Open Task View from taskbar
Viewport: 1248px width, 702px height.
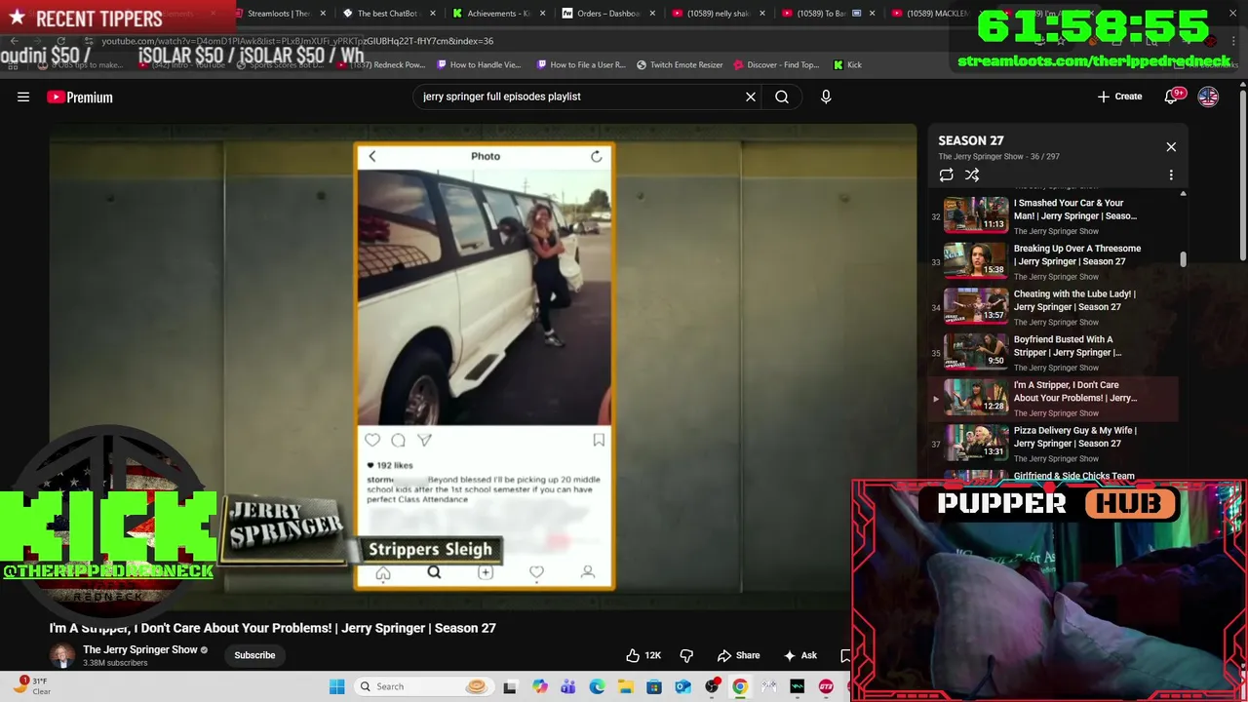pos(509,686)
